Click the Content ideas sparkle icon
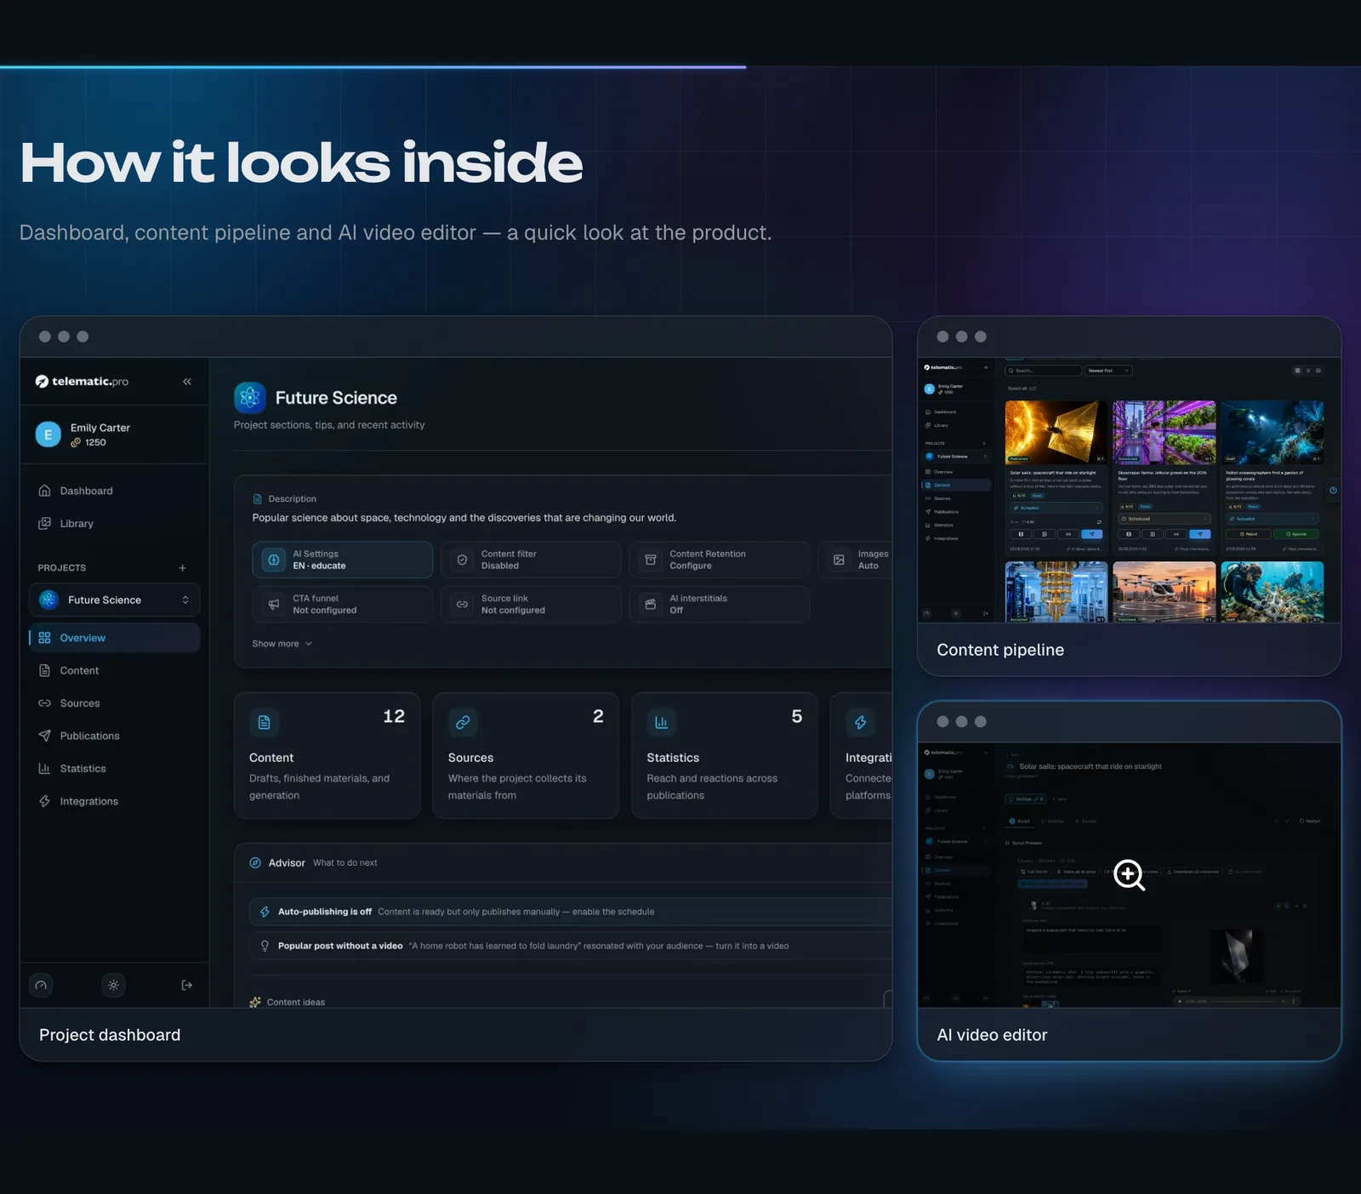The image size is (1361, 1194). 255,1002
